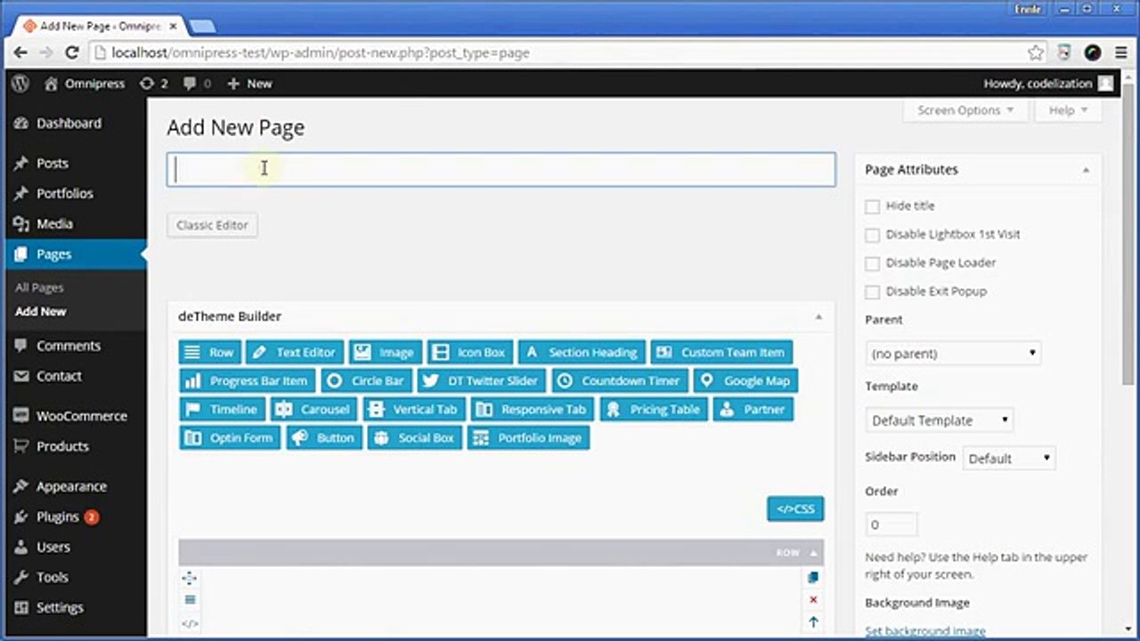Image resolution: width=1140 pixels, height=641 pixels.
Task: Add a Responsive Tab element
Action: click(533, 410)
